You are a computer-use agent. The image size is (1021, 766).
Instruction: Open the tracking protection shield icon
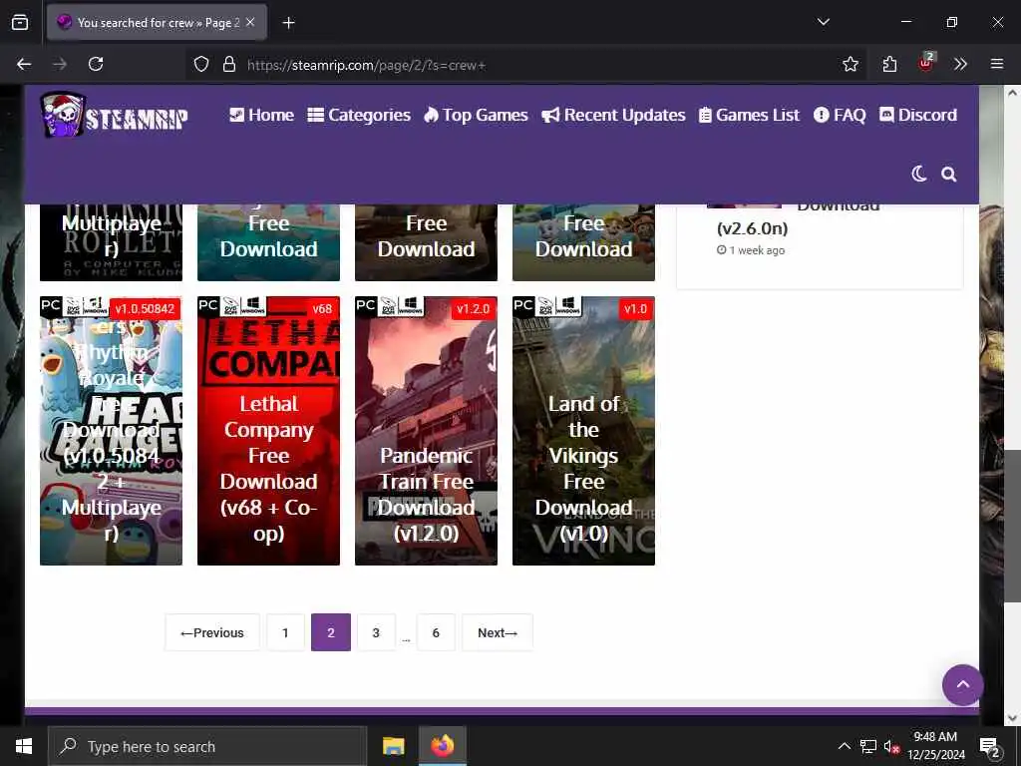pos(201,65)
